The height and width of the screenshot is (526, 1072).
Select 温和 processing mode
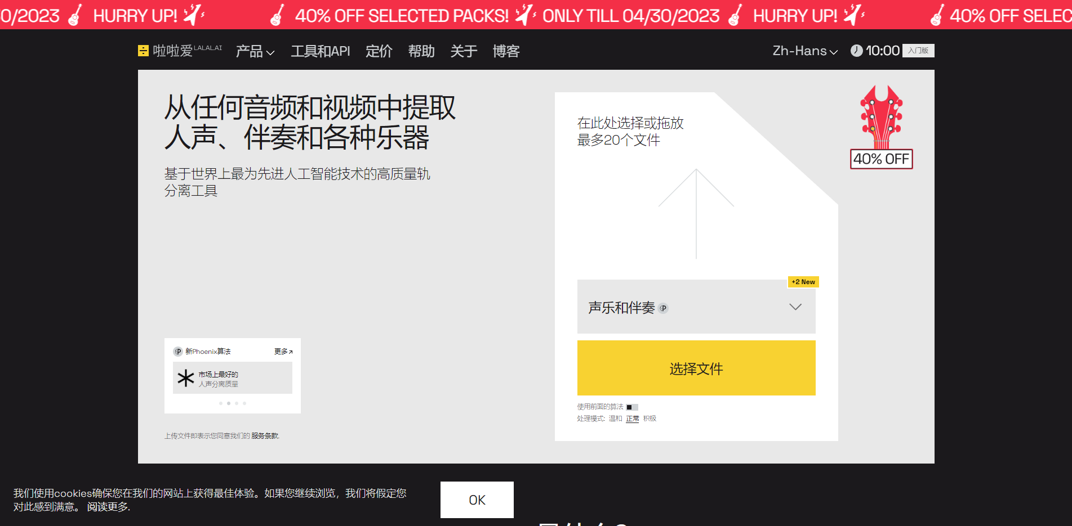pyautogui.click(x=615, y=419)
